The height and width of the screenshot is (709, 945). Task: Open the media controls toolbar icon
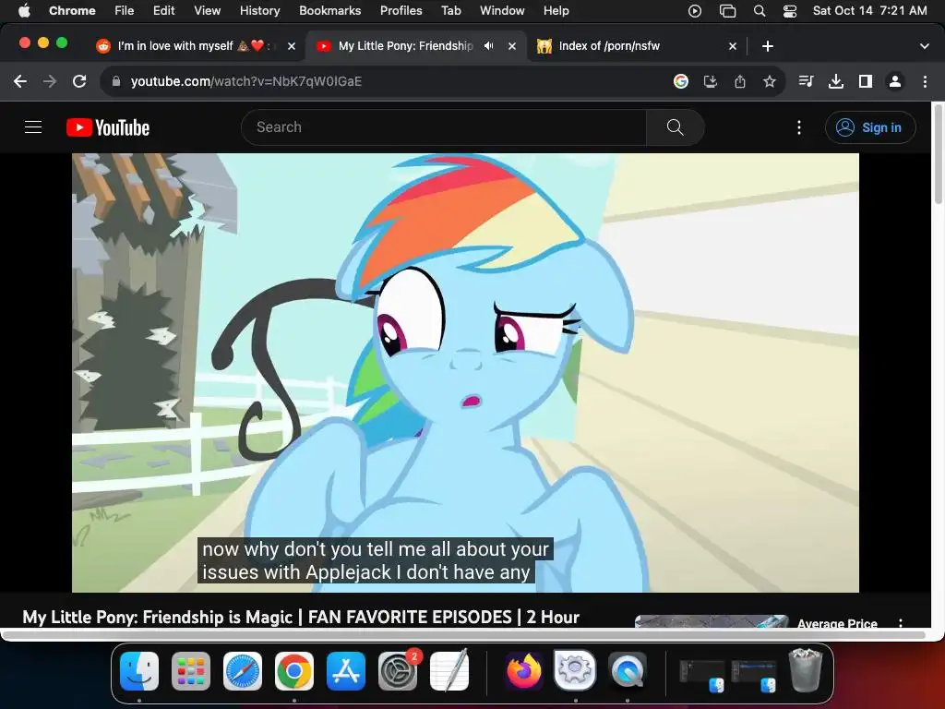(806, 81)
